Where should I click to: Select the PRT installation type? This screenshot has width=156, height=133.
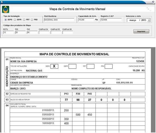pos(24,20)
